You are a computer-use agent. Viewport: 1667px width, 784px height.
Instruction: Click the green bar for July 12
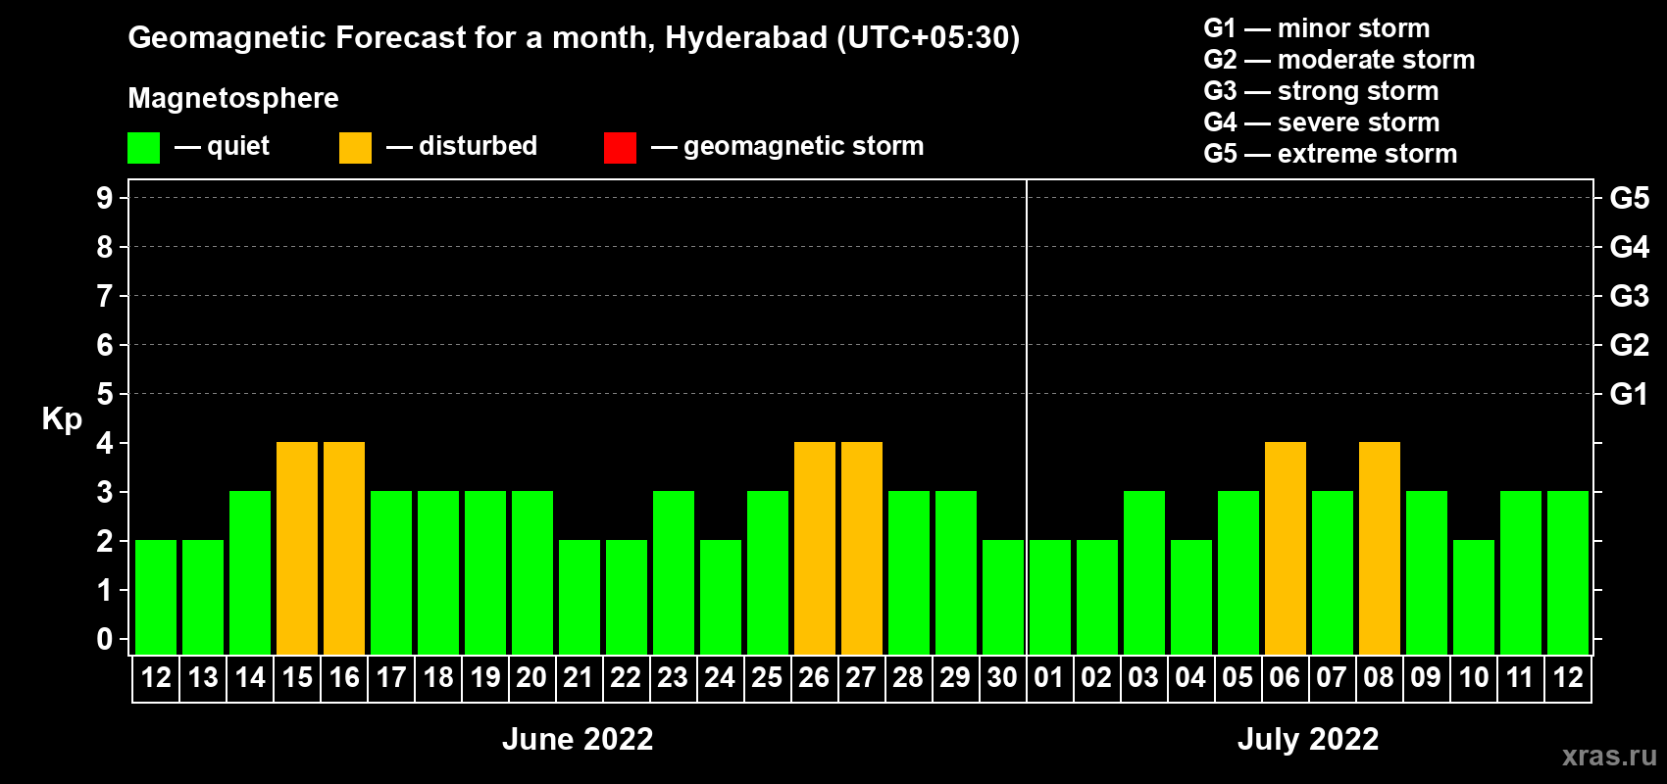[x=1568, y=572]
